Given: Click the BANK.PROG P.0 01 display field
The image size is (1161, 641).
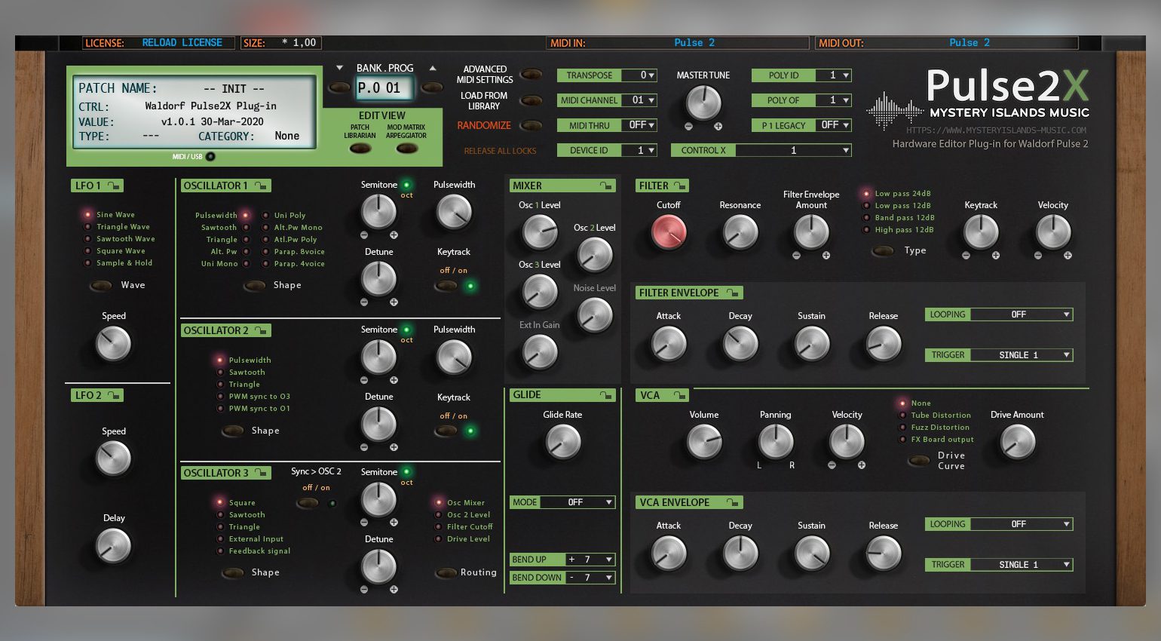Looking at the screenshot, I should (384, 88).
